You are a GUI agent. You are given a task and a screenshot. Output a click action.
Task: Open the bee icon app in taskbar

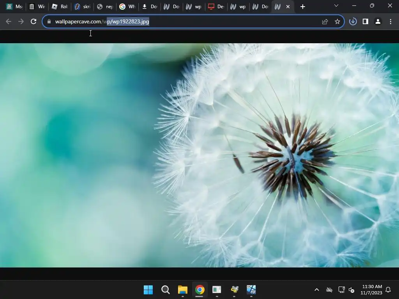234,290
